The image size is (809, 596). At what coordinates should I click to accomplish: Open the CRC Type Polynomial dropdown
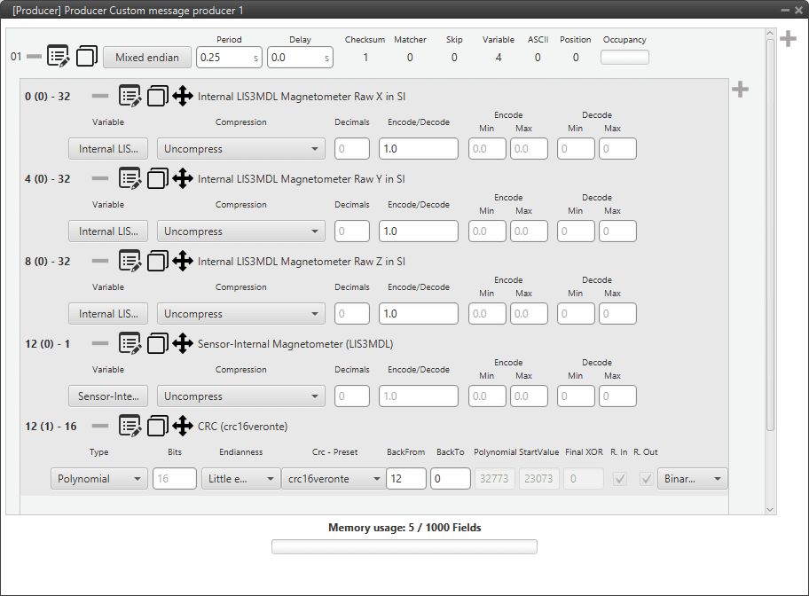[99, 479]
